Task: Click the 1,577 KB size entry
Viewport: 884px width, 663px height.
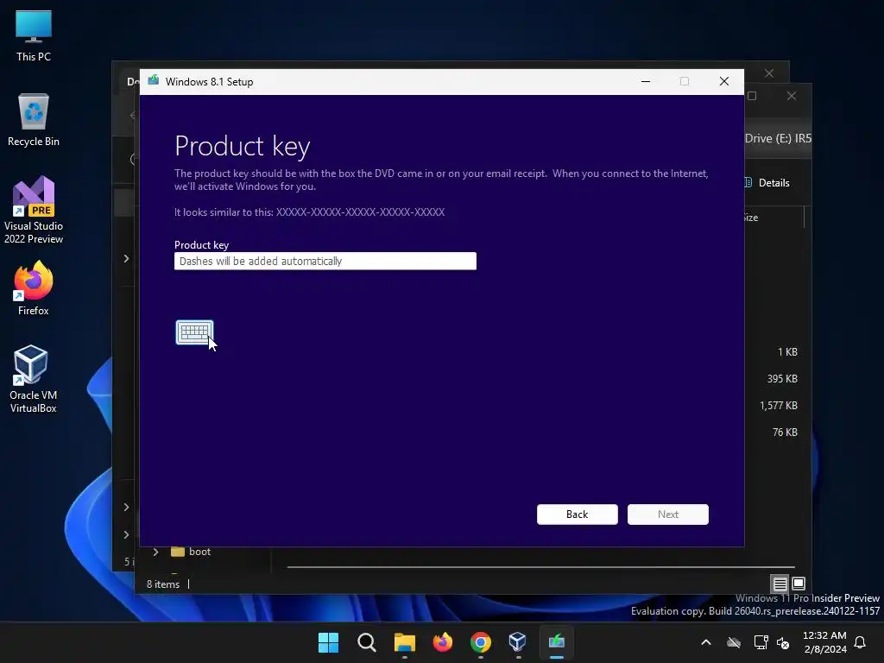Action: tap(778, 406)
